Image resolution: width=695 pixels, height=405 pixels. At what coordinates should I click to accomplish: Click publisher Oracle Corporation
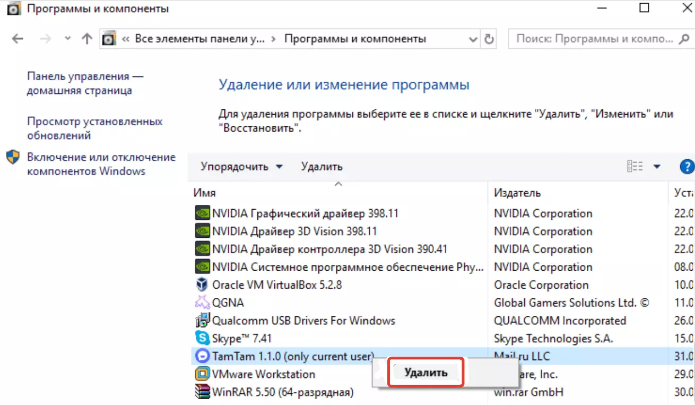(x=541, y=285)
